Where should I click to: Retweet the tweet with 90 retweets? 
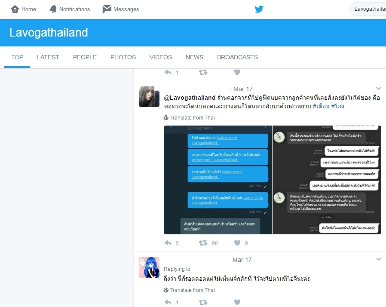coord(203,243)
